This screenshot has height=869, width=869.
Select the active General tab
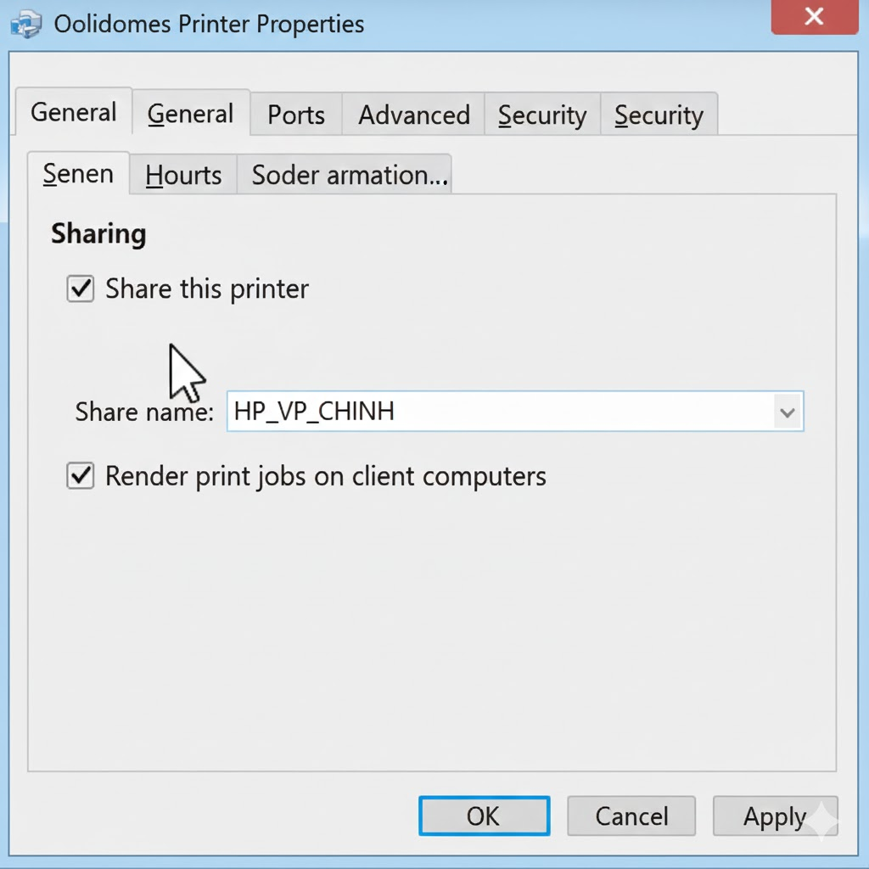74,113
